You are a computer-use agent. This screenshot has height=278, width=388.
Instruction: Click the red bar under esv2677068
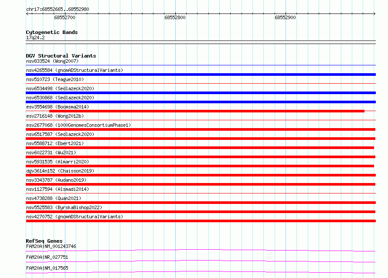tap(201, 129)
